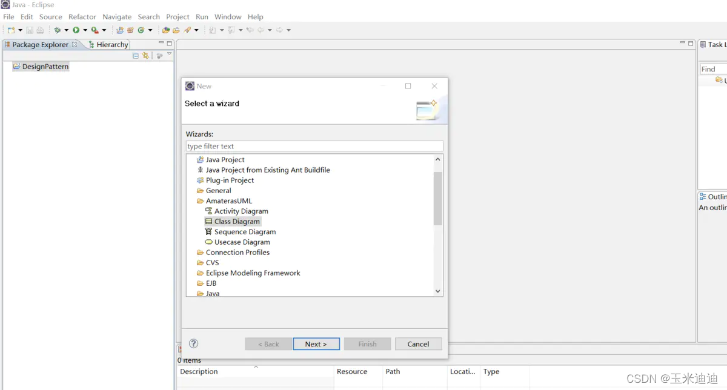Select the DesignPattern project
This screenshot has height=390, width=727.
[x=41, y=67]
